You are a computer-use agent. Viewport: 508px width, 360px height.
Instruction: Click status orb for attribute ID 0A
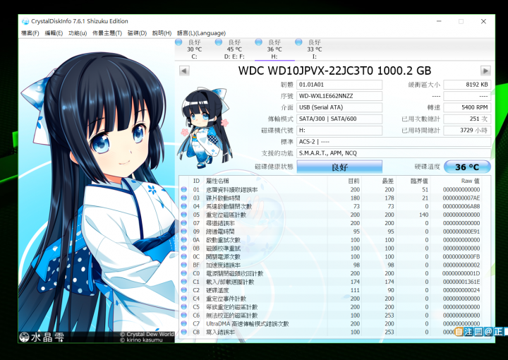coord(184,240)
